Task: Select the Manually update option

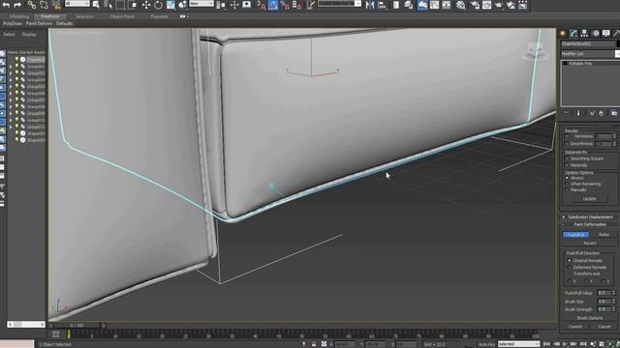Action: pyautogui.click(x=567, y=189)
